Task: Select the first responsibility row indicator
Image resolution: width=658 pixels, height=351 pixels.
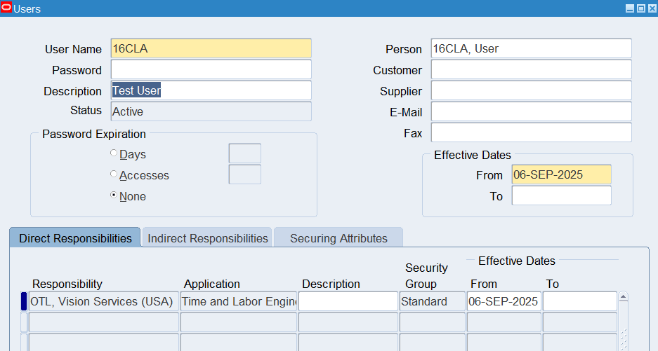Action: 24,301
